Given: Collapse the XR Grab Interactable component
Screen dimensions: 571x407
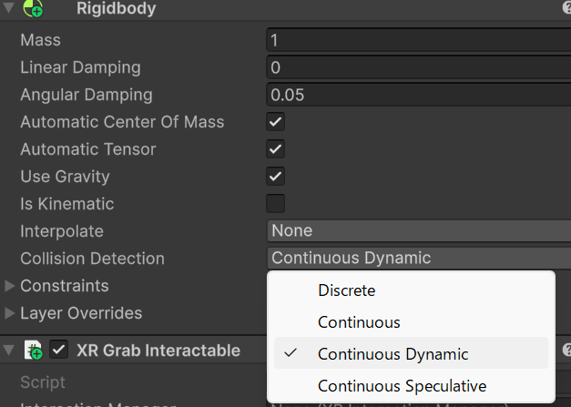Looking at the screenshot, I should [x=8, y=350].
